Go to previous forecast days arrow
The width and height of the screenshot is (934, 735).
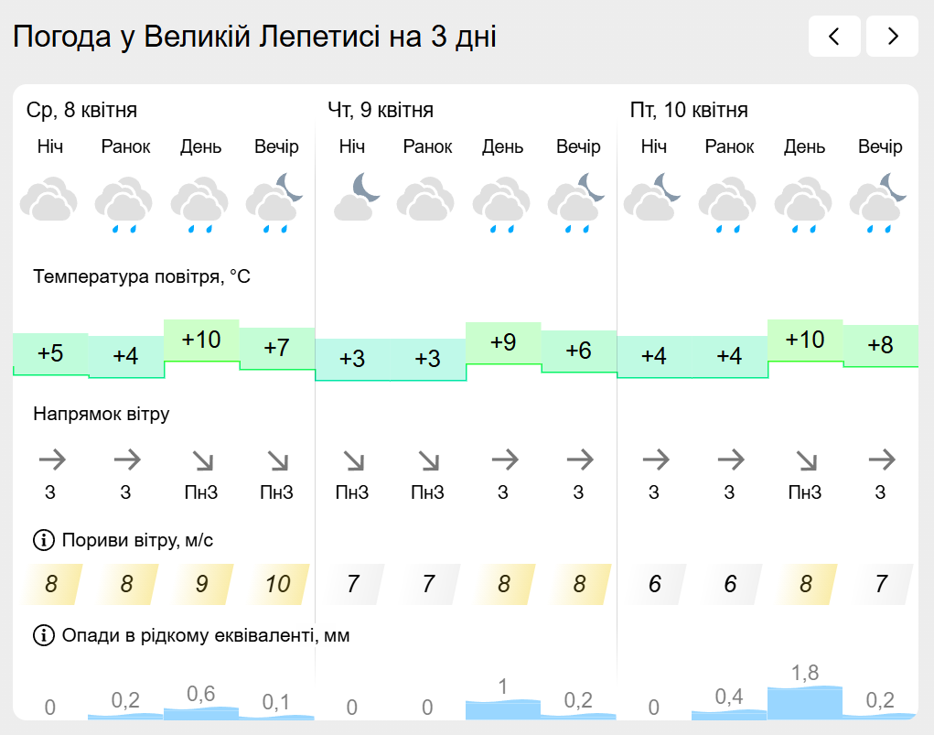tap(833, 37)
